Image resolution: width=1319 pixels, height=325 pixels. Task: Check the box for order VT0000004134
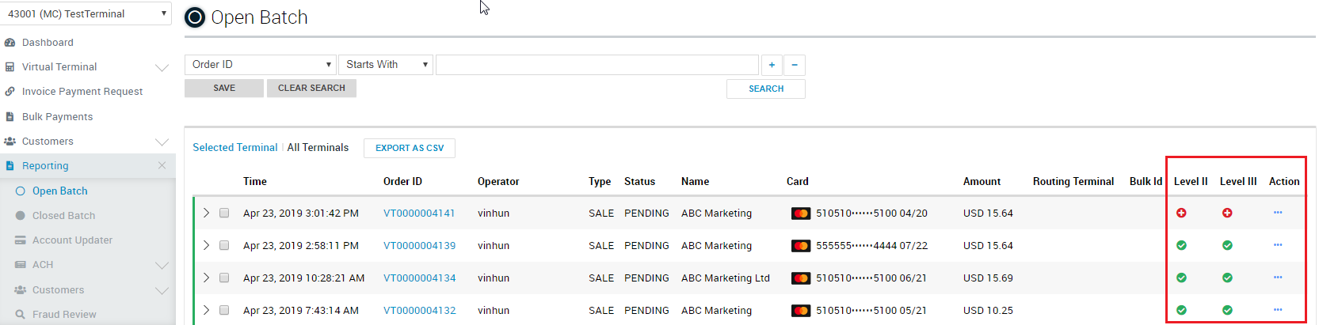pyautogui.click(x=224, y=278)
